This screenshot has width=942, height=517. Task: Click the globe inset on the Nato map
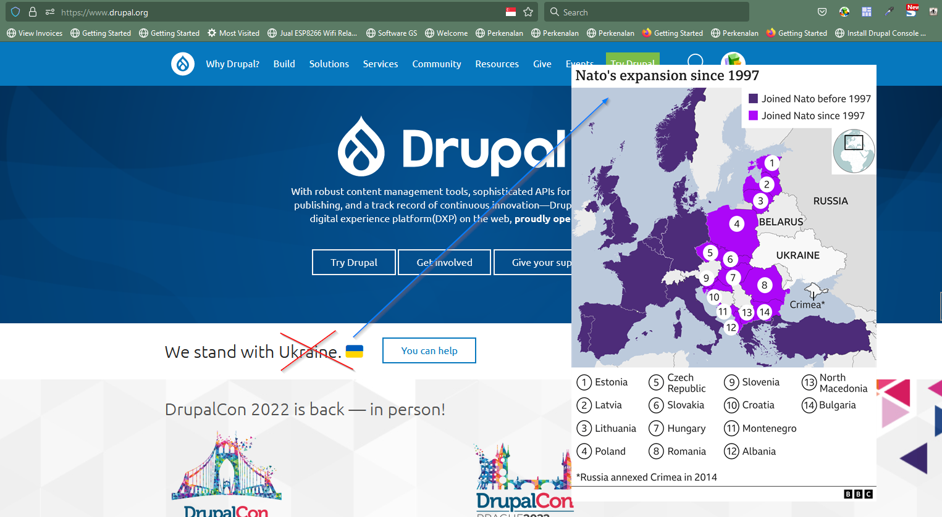coord(854,151)
